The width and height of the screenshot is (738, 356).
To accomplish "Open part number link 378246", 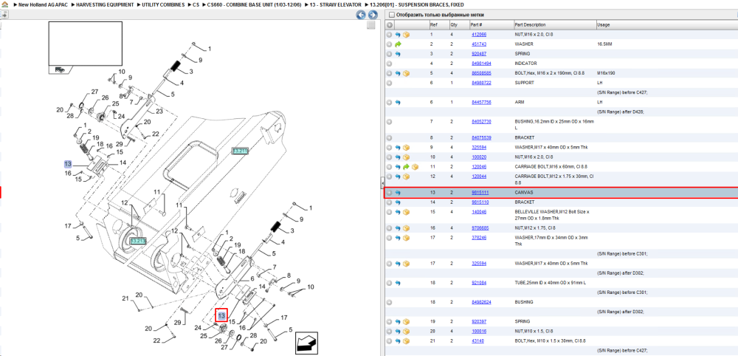I will (x=479, y=238).
